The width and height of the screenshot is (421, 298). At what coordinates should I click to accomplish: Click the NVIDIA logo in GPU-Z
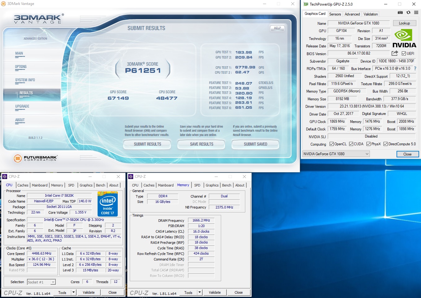pyautogui.click(x=404, y=38)
